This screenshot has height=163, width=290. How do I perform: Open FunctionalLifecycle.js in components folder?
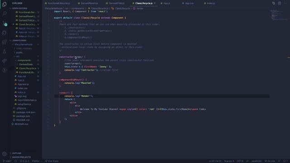[27, 72]
